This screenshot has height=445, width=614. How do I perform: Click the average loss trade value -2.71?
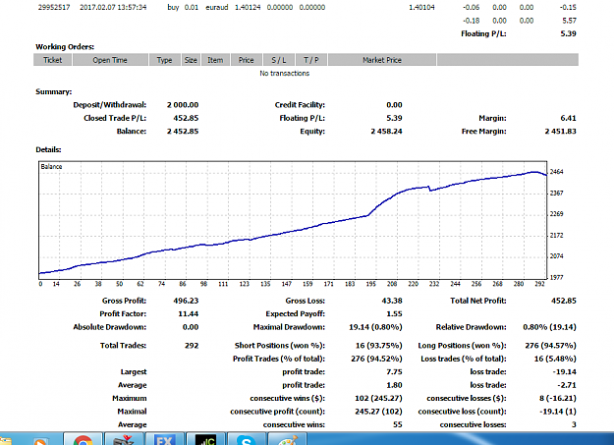pyautogui.click(x=566, y=385)
